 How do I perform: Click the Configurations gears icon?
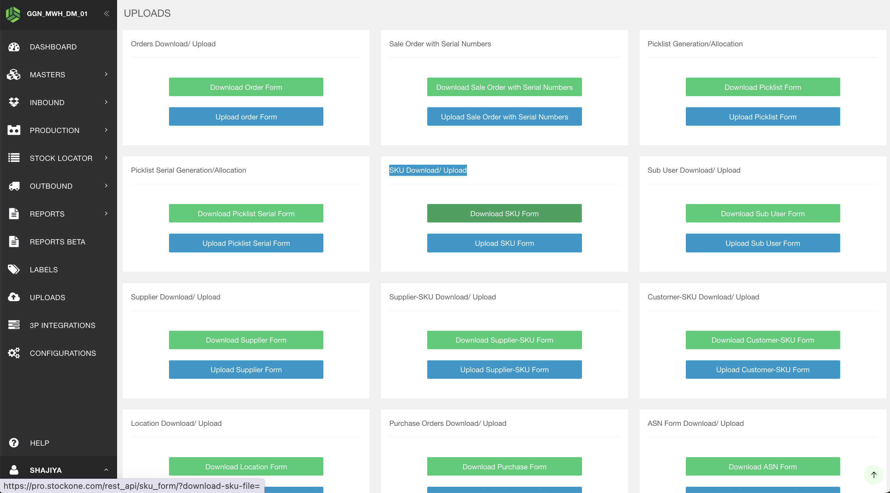[14, 353]
